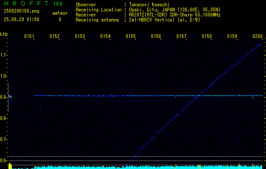The height and width of the screenshot is (169, 266).
Task: Click the 0159 time marker
Action: tap(232, 37)
